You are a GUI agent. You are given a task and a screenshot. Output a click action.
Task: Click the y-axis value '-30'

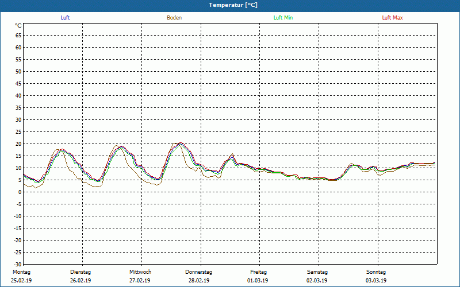click(x=18, y=265)
